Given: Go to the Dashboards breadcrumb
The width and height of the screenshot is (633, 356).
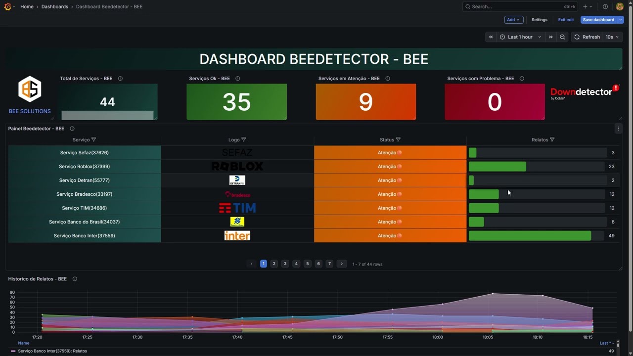Looking at the screenshot, I should click(x=55, y=6).
